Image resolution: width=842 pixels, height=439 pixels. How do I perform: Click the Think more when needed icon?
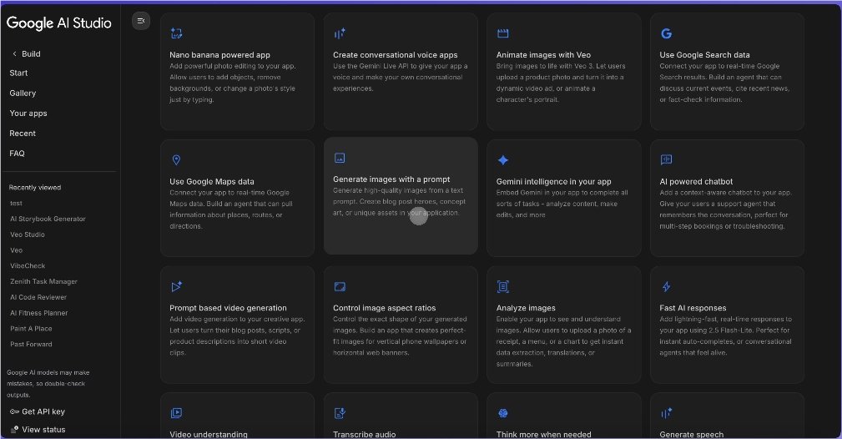click(x=503, y=412)
